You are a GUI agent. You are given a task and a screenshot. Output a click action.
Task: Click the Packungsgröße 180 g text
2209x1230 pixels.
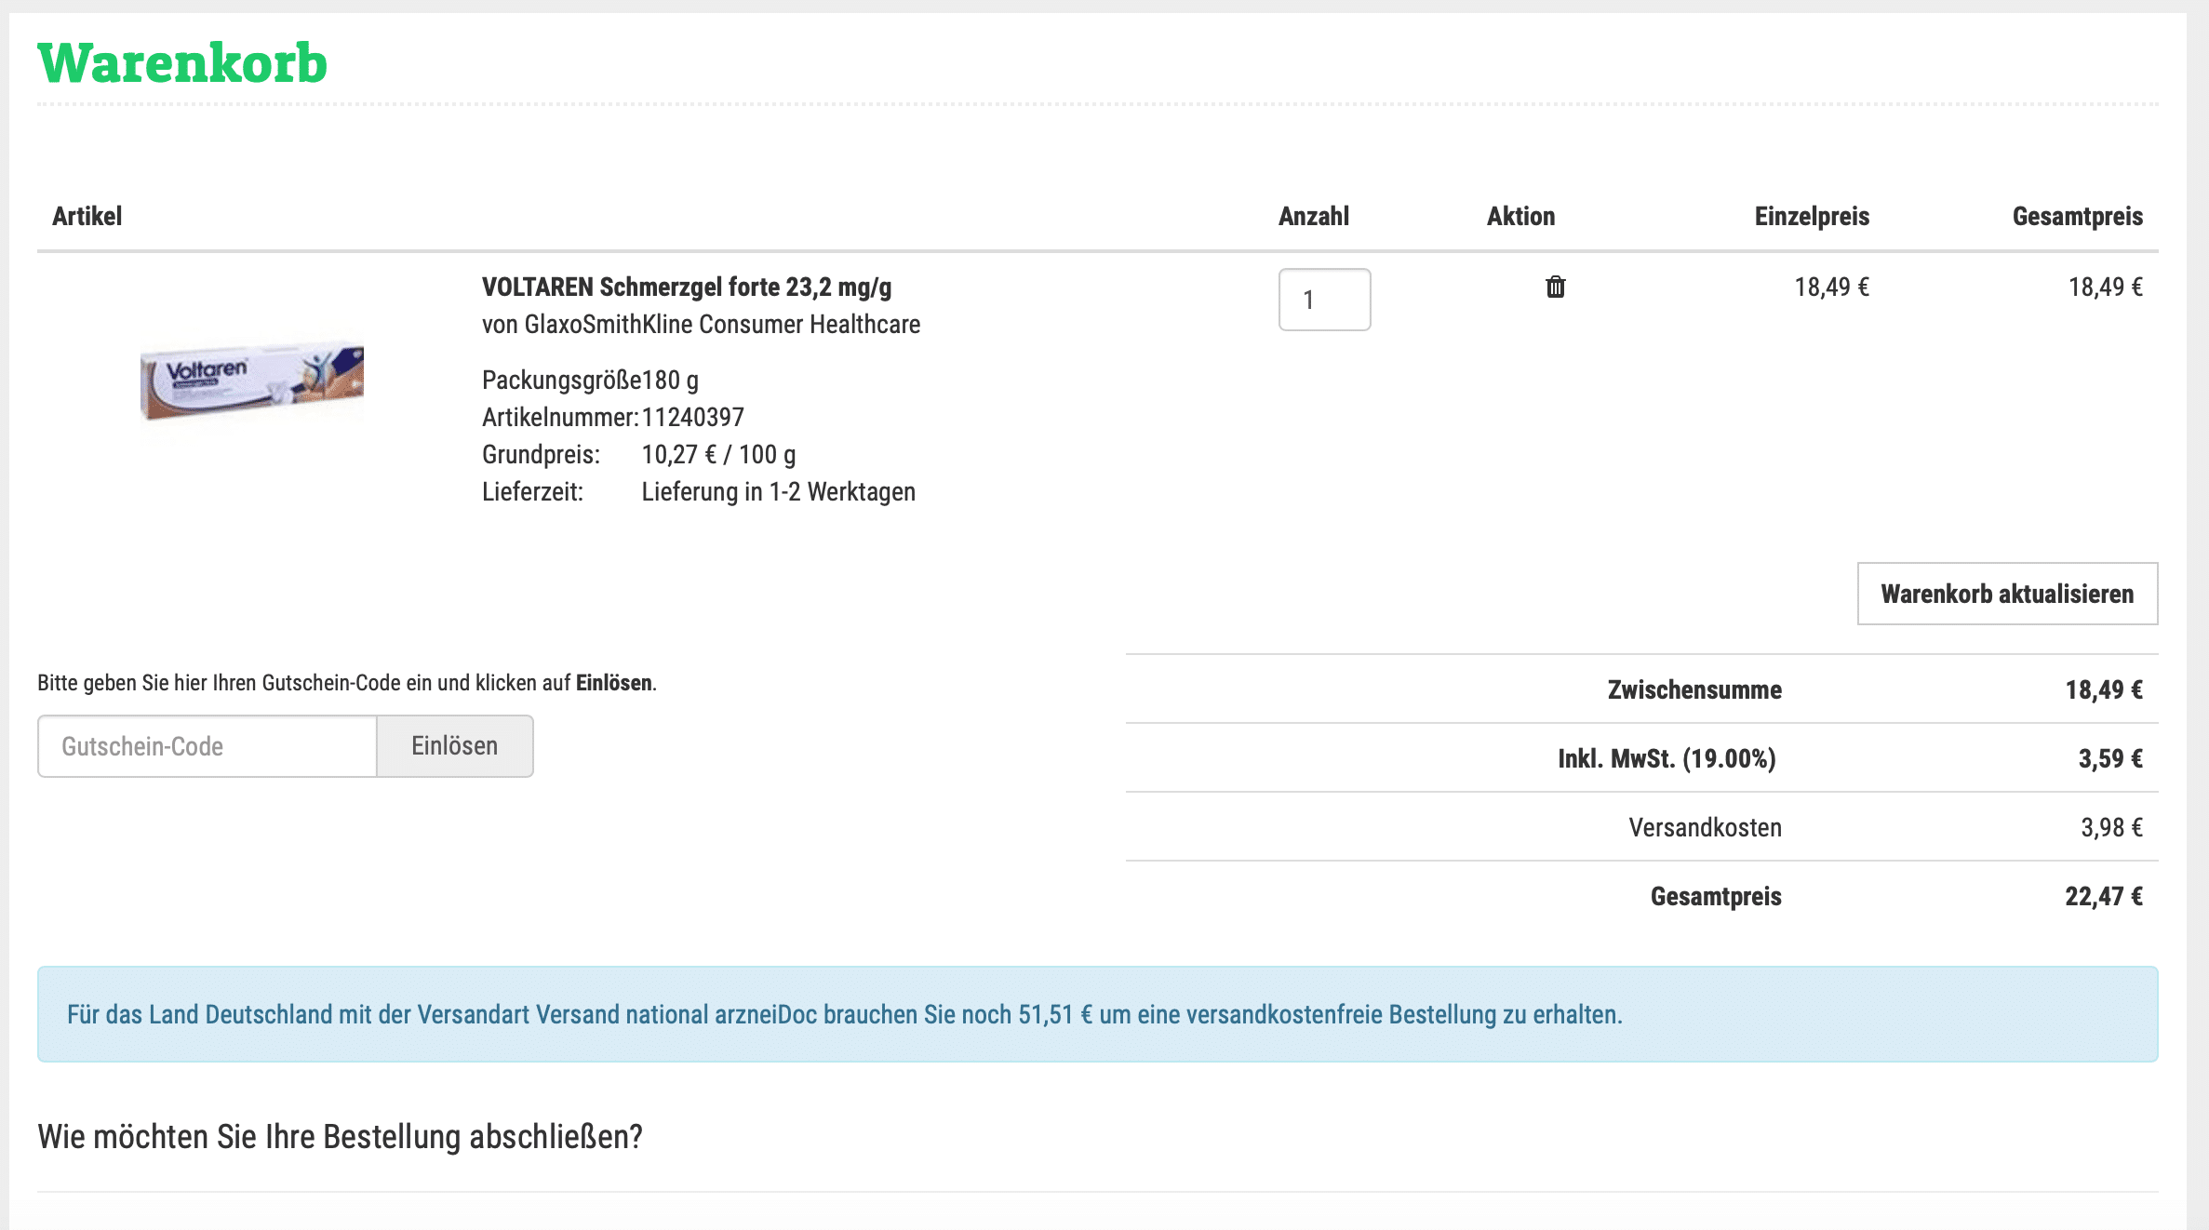590,380
